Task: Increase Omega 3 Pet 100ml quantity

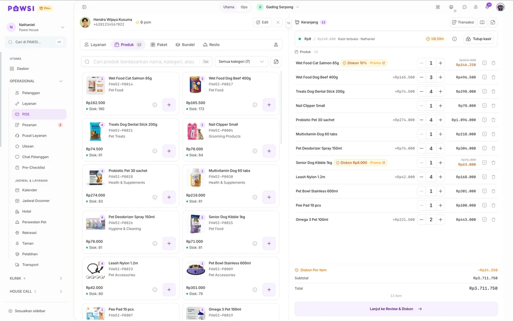Action: tap(441, 220)
